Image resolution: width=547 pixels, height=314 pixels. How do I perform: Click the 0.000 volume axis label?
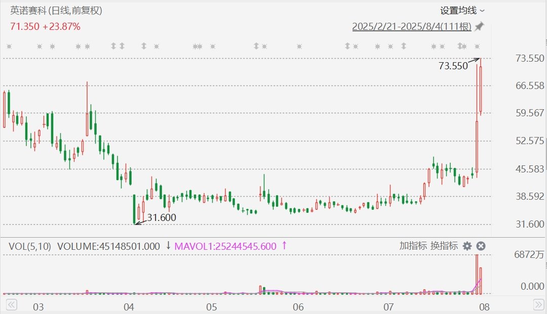point(532,286)
